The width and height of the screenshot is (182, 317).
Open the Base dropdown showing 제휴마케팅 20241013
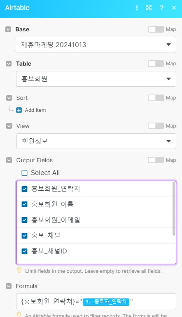(x=96, y=45)
